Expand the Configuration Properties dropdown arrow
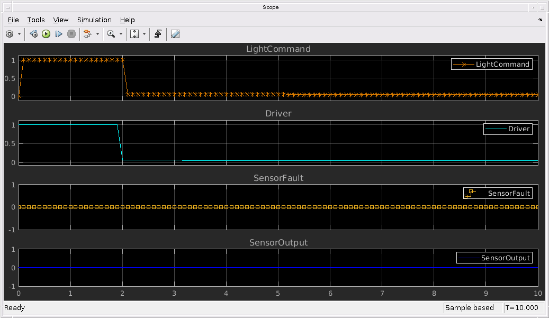Screen dimensions: 549x318 20,34
